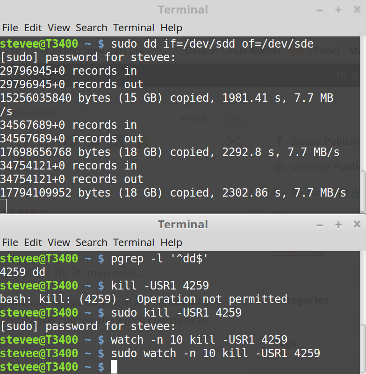The width and height of the screenshot is (366, 374).
Task: Open View menu in the pgrep terminal window
Action: pos(58,242)
